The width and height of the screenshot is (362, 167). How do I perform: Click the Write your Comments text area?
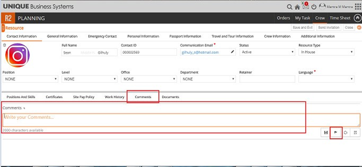click(x=181, y=120)
